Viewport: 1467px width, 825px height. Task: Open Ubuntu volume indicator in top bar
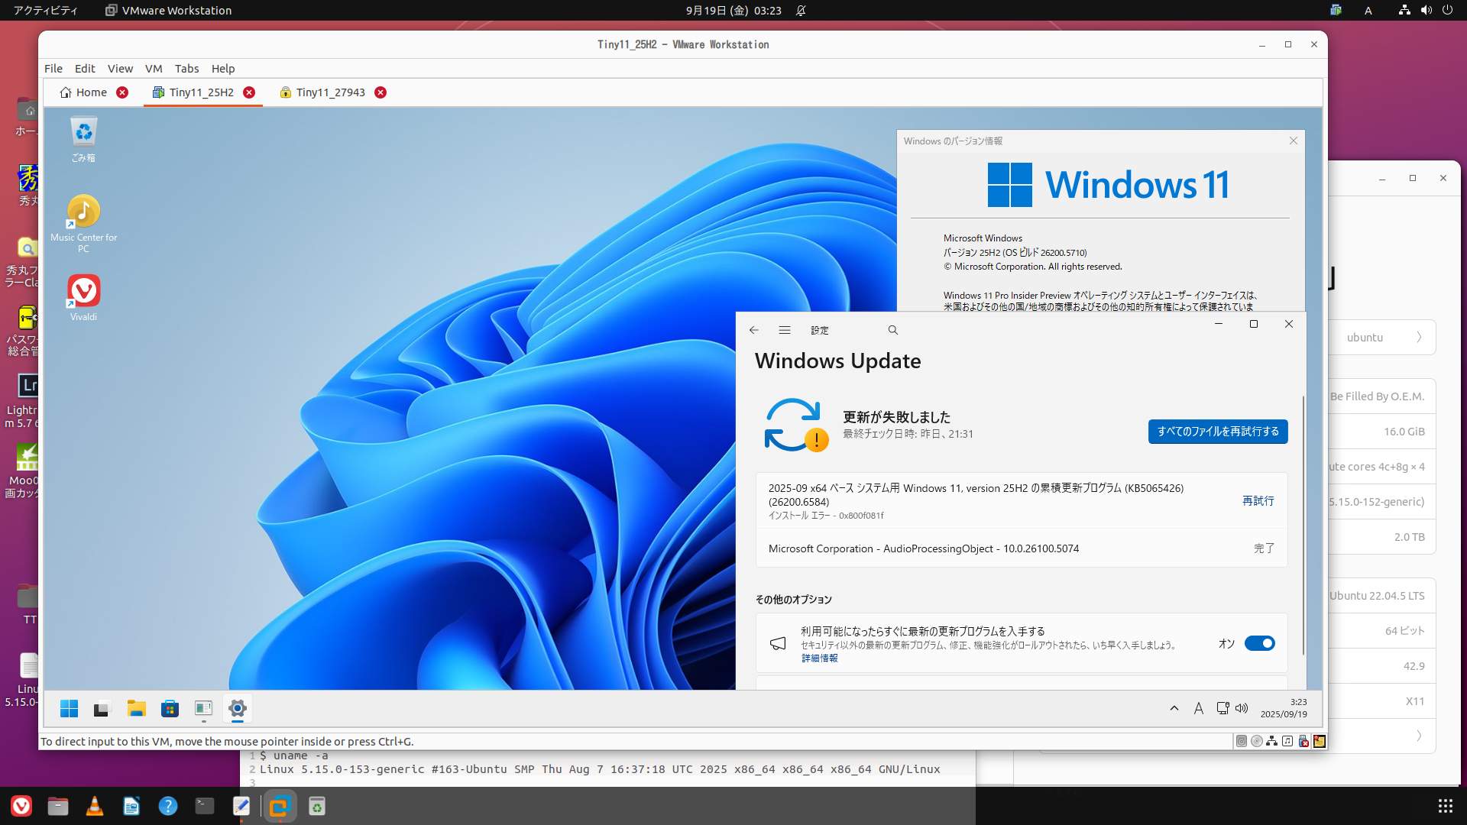tap(1426, 10)
